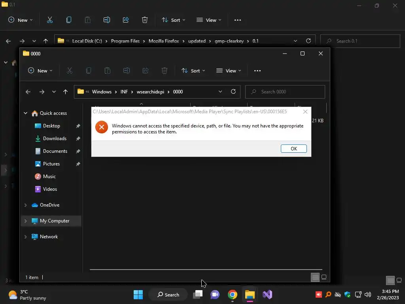Click Cut icon in 0000 window toolbar
Image resolution: width=405 pixels, height=304 pixels.
tap(70, 70)
